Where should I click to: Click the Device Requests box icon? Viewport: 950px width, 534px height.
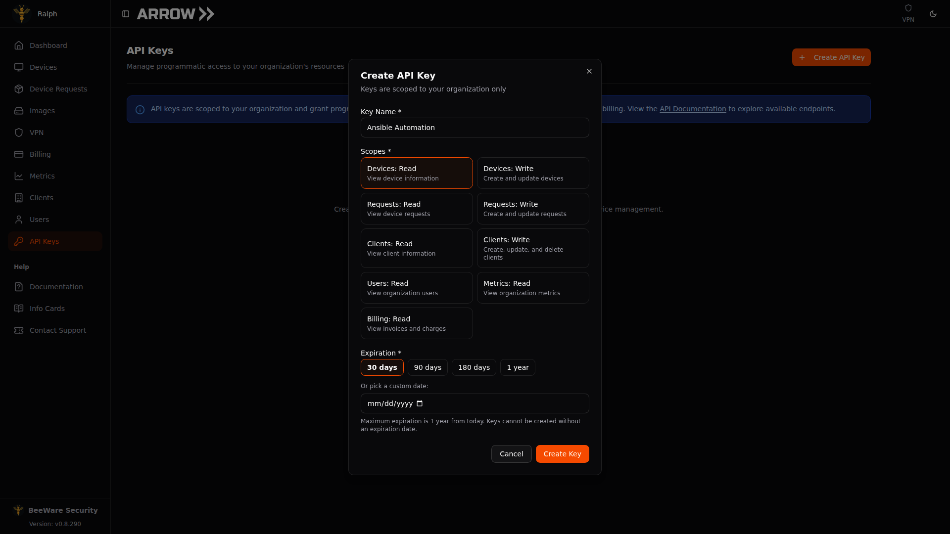coord(19,89)
